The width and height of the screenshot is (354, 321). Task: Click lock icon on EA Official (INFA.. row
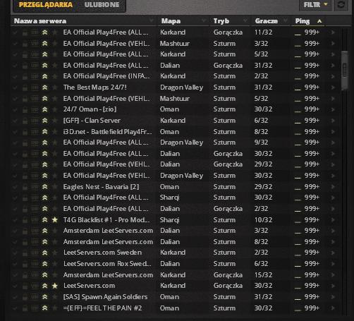click(x=25, y=76)
